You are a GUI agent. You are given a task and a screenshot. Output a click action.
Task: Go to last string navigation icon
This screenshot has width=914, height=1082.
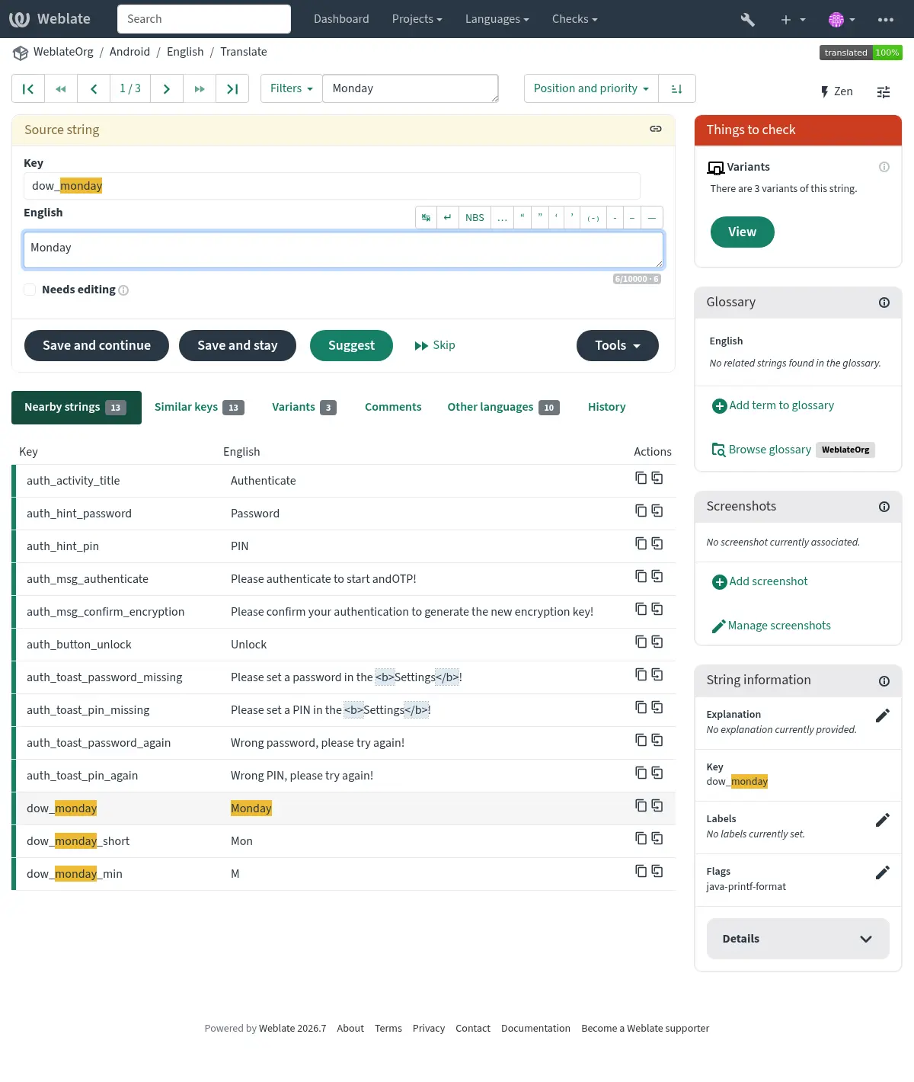(232, 88)
